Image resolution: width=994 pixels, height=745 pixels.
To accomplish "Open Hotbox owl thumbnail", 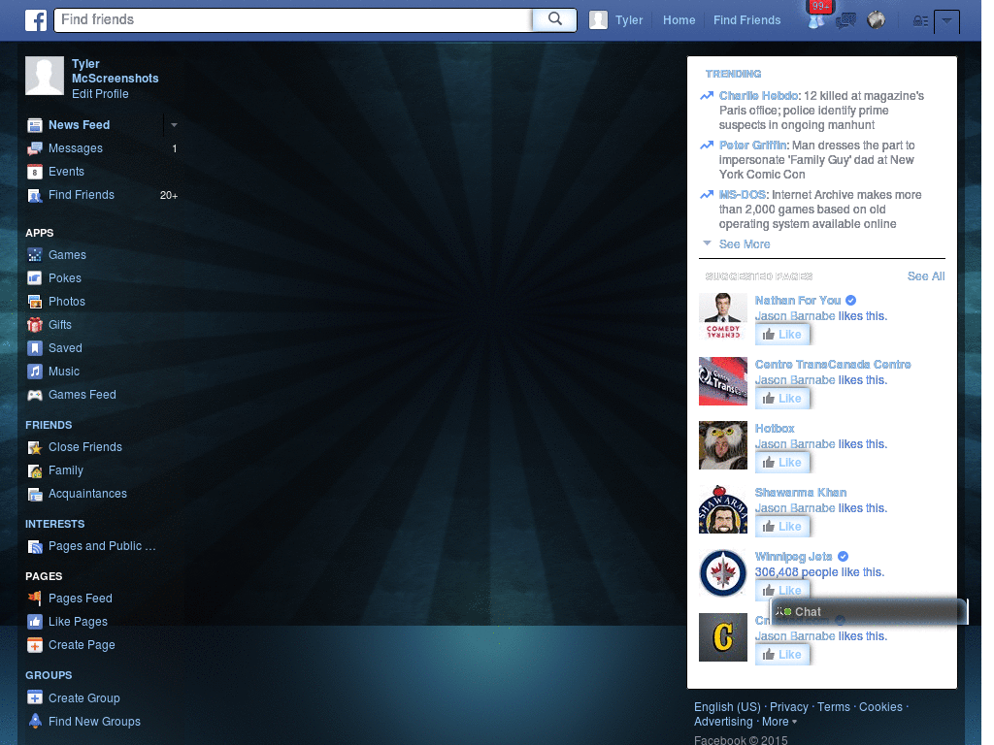I will pyautogui.click(x=722, y=444).
